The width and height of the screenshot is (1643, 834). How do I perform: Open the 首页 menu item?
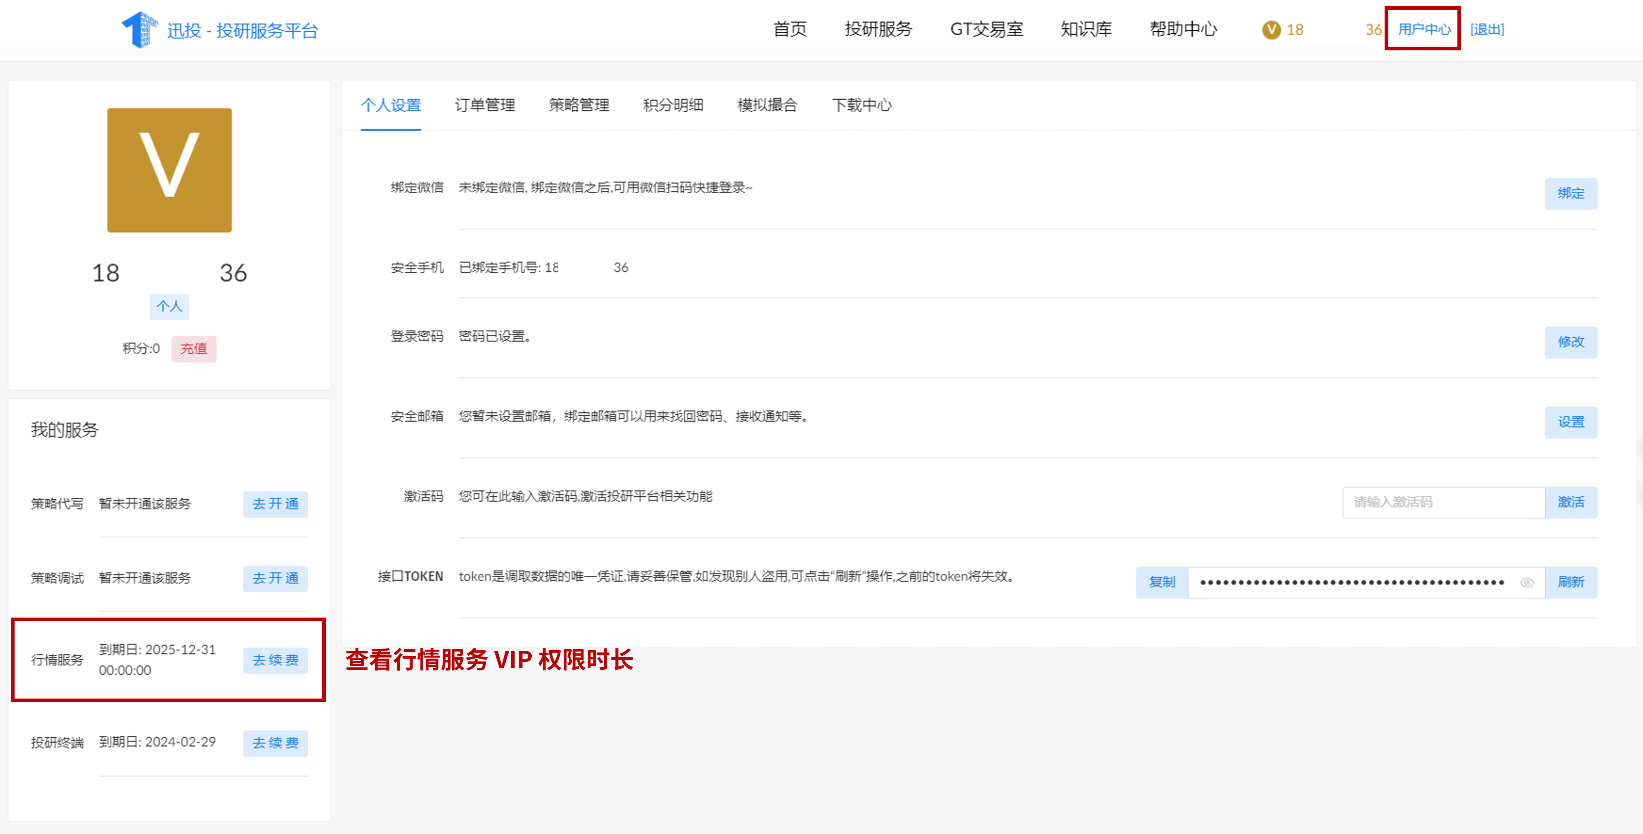click(x=790, y=29)
